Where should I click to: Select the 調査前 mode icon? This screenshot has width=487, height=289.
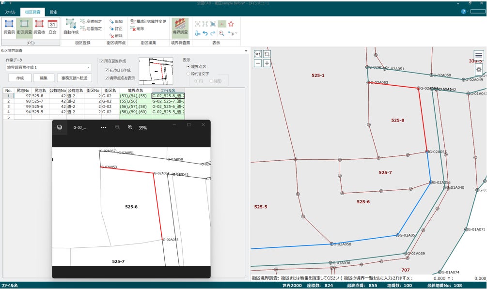click(x=9, y=27)
